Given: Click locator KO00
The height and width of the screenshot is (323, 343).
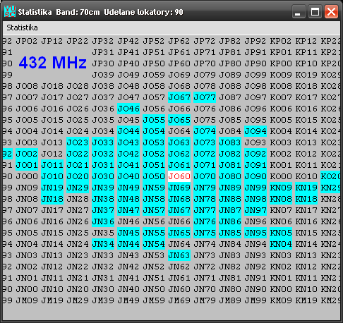Looking at the screenshot, I should [x=281, y=176].
